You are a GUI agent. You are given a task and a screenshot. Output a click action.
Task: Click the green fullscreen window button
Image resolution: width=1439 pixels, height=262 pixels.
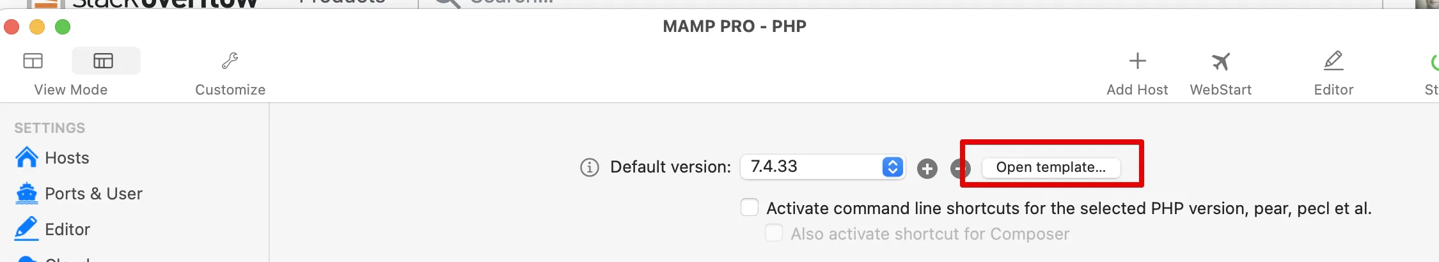click(x=63, y=27)
